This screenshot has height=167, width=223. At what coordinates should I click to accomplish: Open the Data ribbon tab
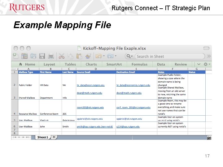click(161, 64)
